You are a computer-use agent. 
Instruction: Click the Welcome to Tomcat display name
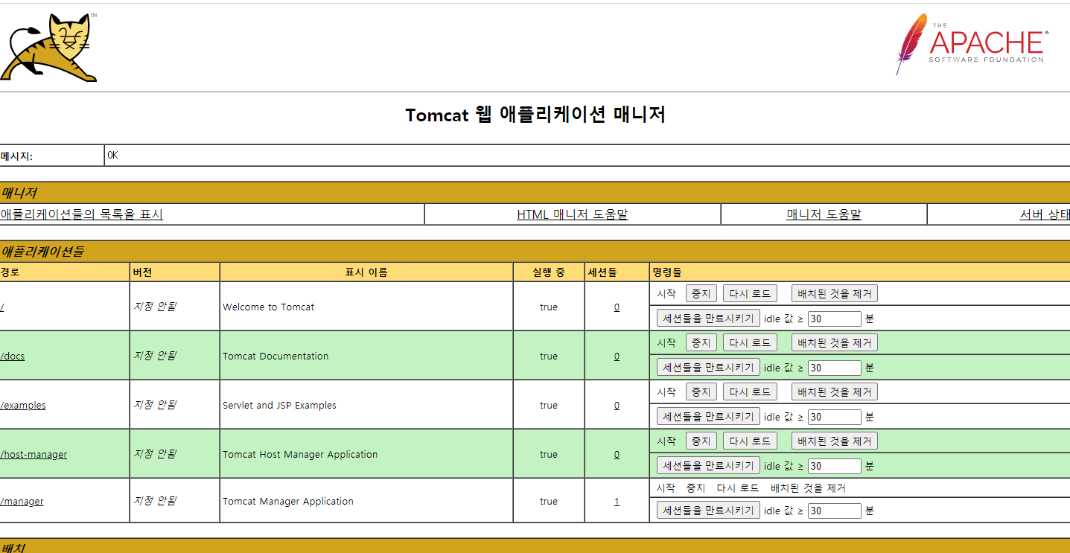[x=269, y=307]
